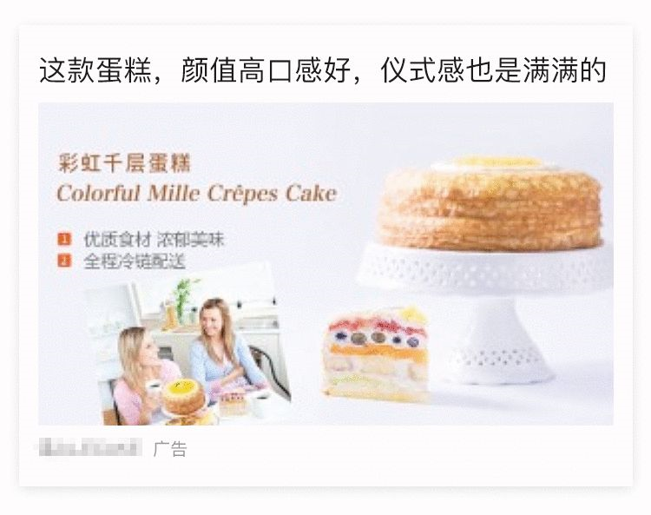Open the main cake advertisement banner image
651x515 pixels.
(325, 264)
